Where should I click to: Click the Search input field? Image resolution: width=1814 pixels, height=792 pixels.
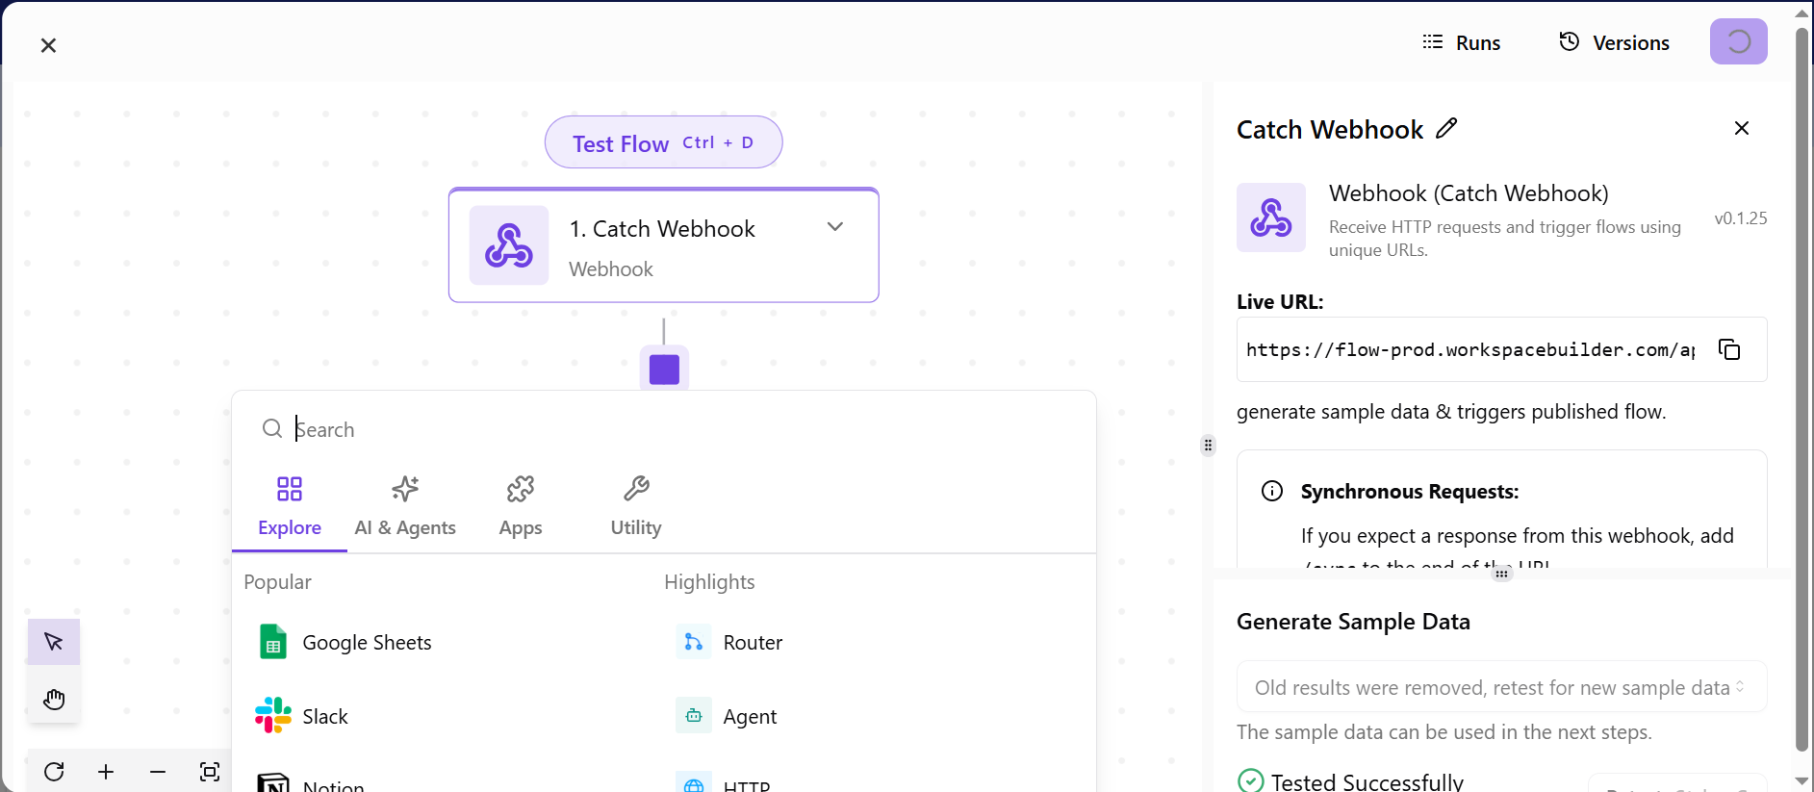click(674, 429)
